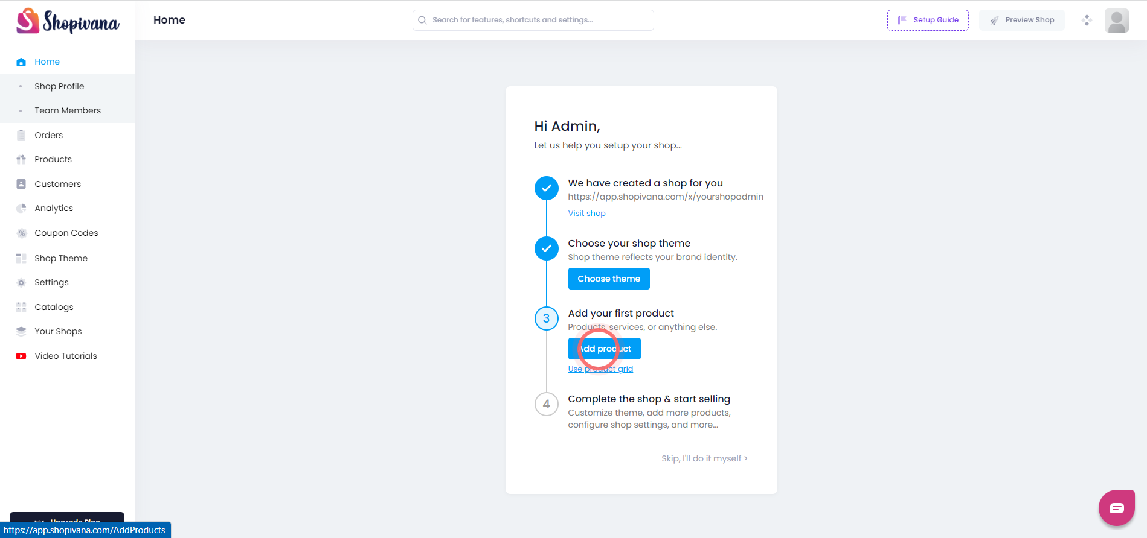This screenshot has width=1147, height=538.
Task: Click 'Choose your shop theme' heading
Action: (x=629, y=243)
